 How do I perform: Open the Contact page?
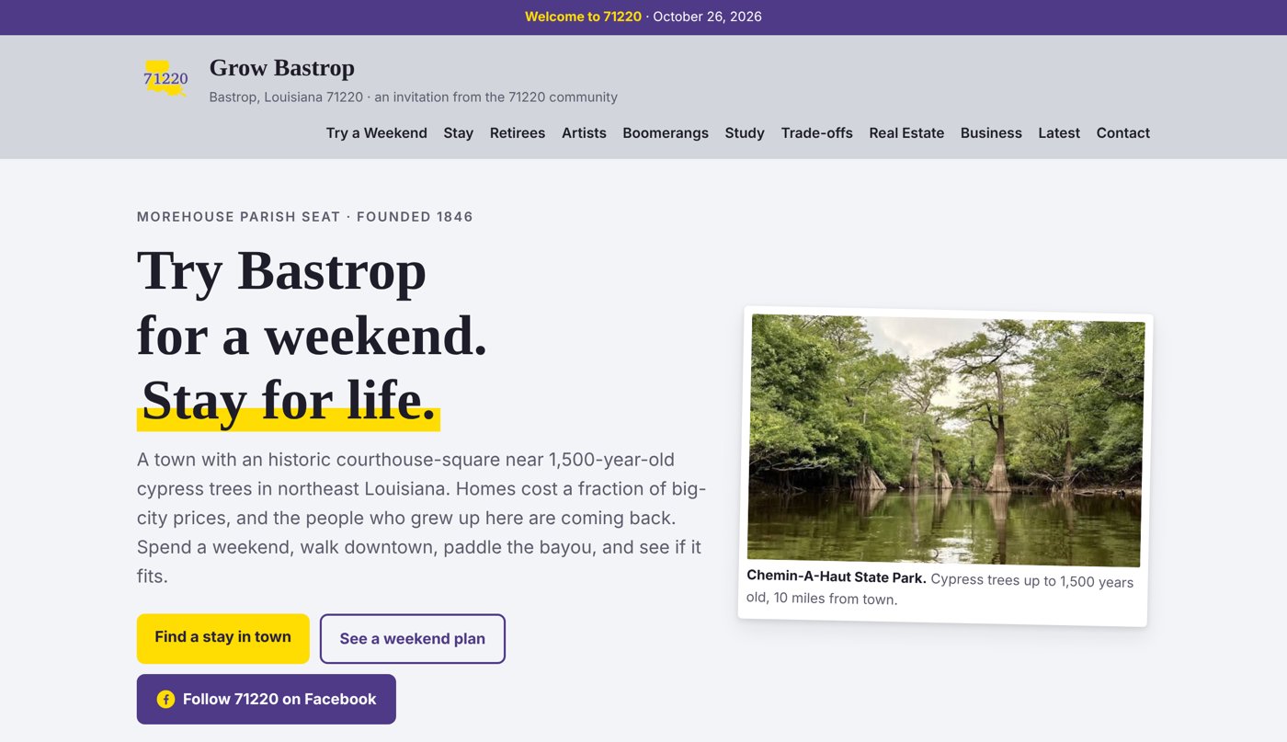point(1123,133)
